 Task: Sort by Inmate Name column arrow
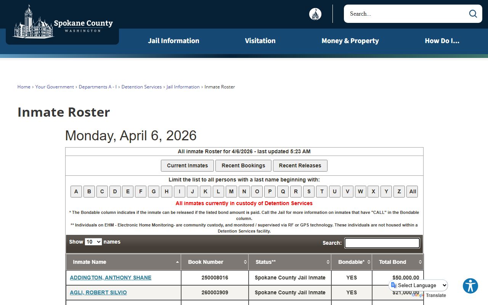pos(177,262)
